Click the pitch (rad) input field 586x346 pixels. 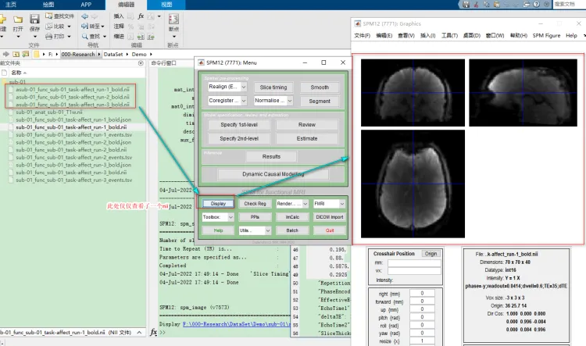point(422,317)
